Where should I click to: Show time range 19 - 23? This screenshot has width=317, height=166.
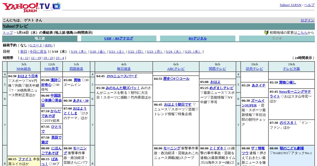48,58
